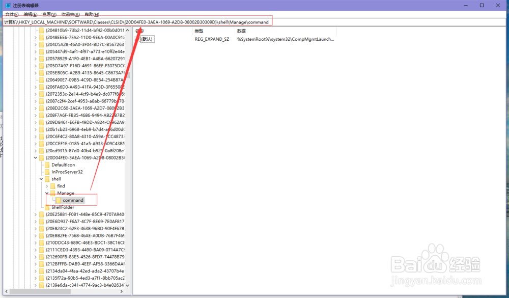509x298 pixels.
Task: Click the registry path address bar
Action: pos(254,22)
